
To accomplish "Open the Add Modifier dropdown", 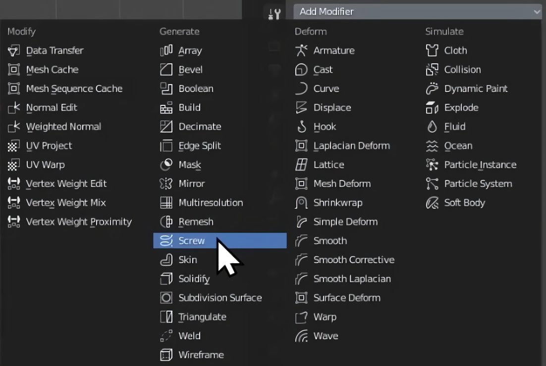I will click(416, 11).
